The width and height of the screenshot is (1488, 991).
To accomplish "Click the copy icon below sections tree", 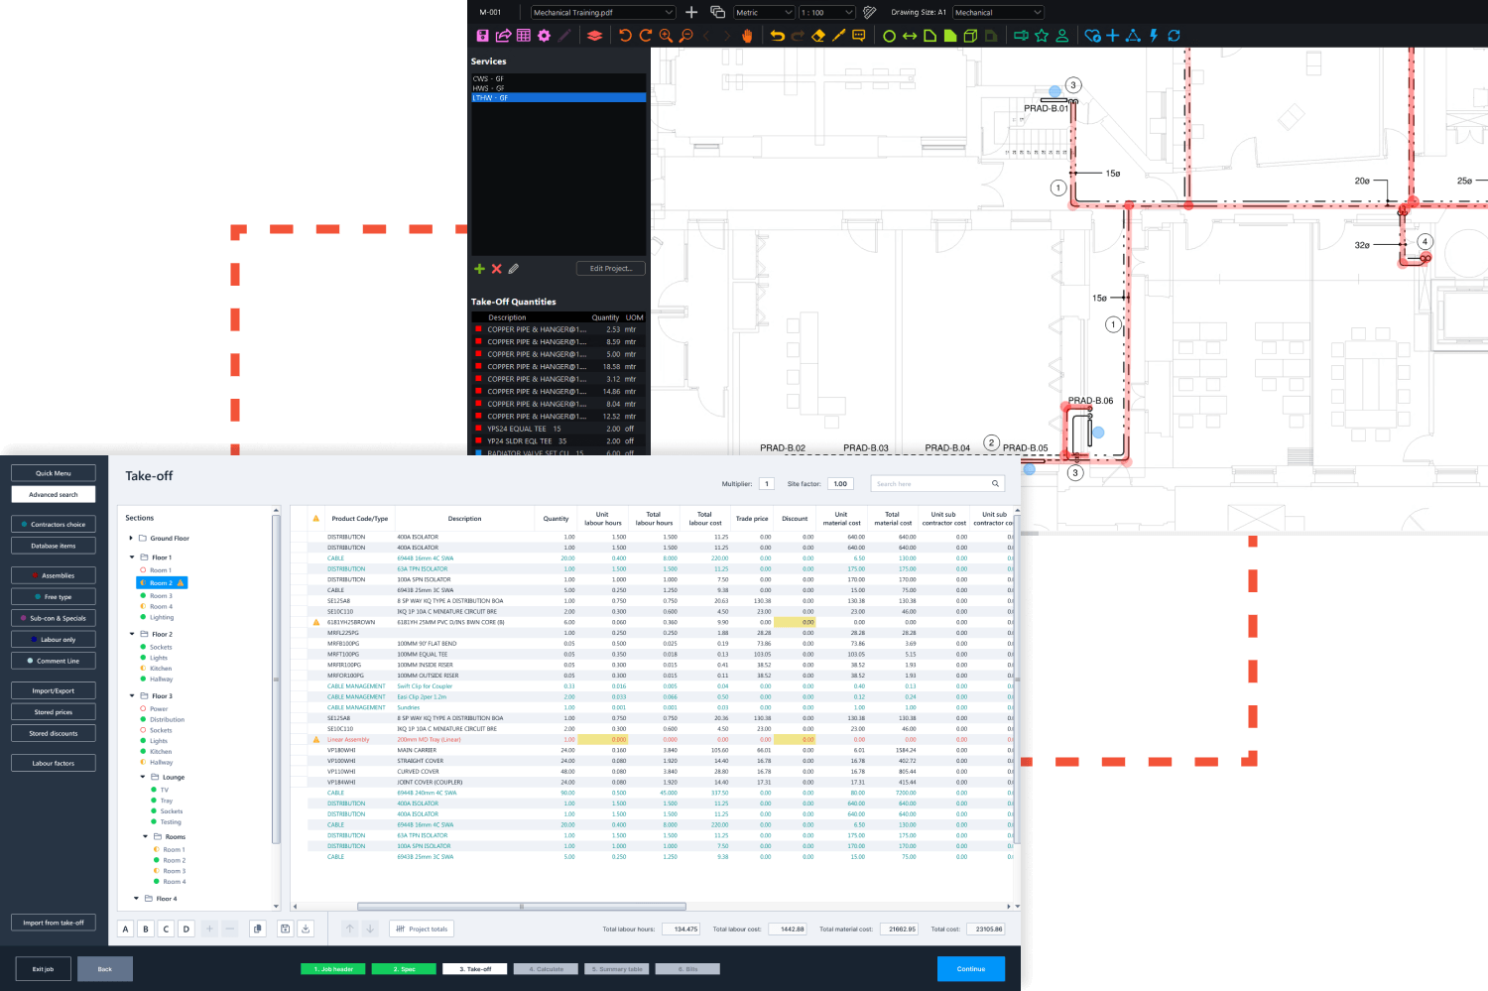I will [258, 929].
